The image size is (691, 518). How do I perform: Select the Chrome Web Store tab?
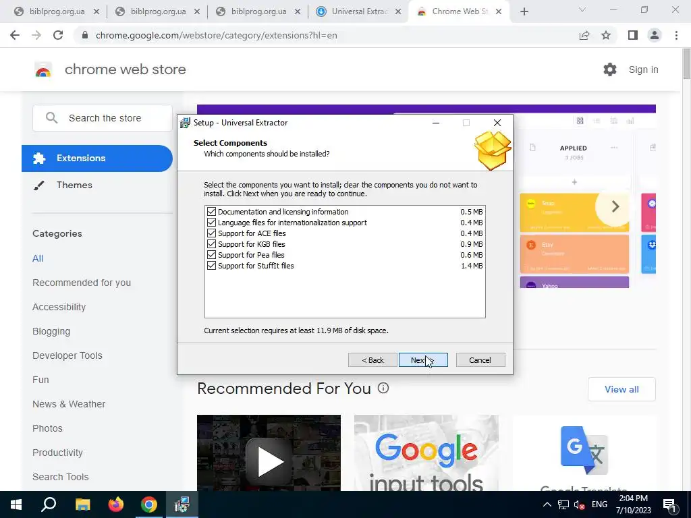[458, 11]
